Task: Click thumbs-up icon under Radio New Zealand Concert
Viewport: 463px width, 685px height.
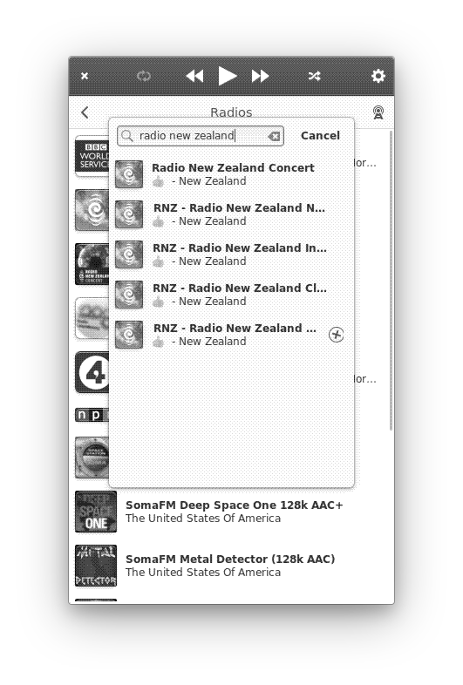Action: (159, 181)
